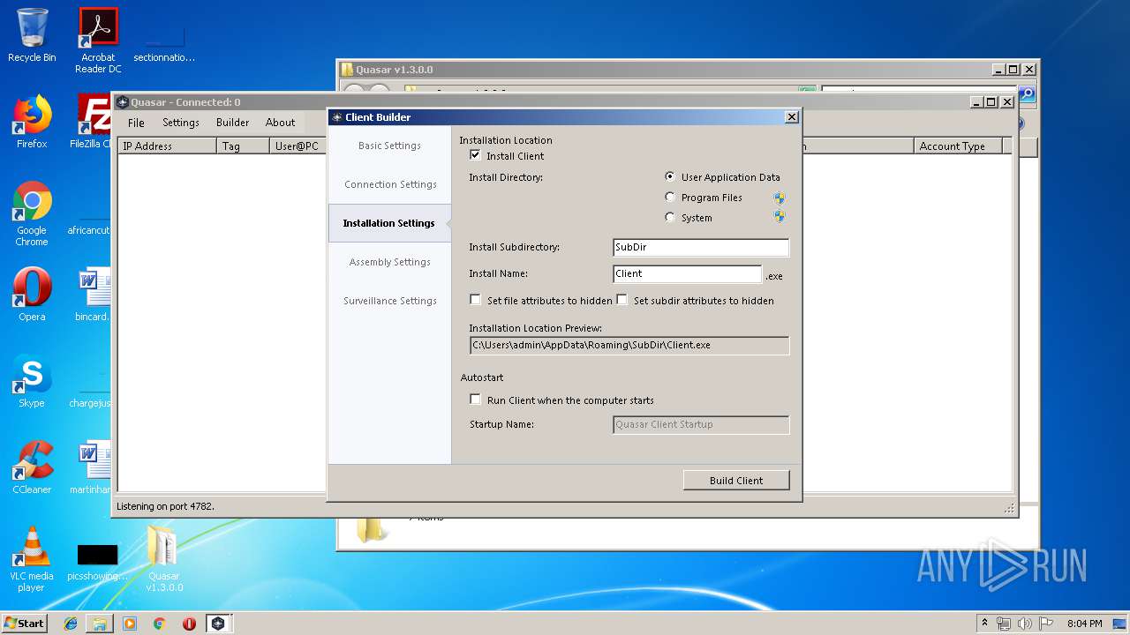Open the File menu in Quasar
Screen dimensions: 1130x635
coord(136,123)
